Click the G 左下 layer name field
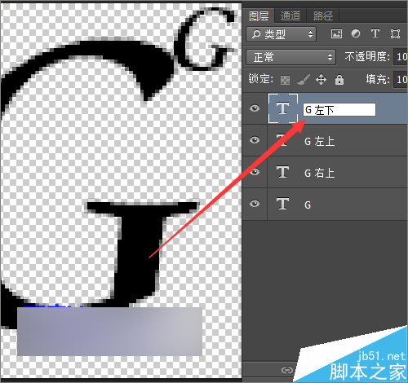The width and height of the screenshot is (408, 383). (x=339, y=110)
